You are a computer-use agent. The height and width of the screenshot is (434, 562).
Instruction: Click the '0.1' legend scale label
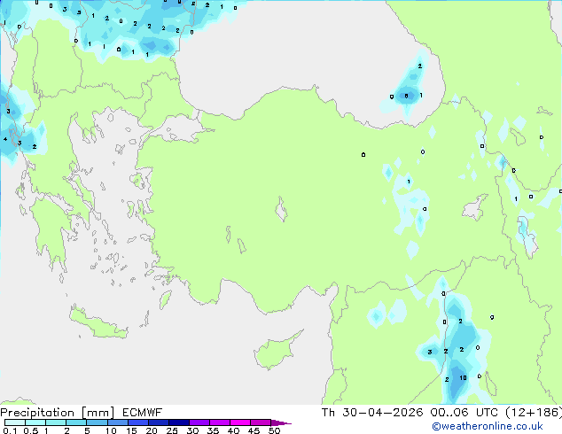(10, 430)
